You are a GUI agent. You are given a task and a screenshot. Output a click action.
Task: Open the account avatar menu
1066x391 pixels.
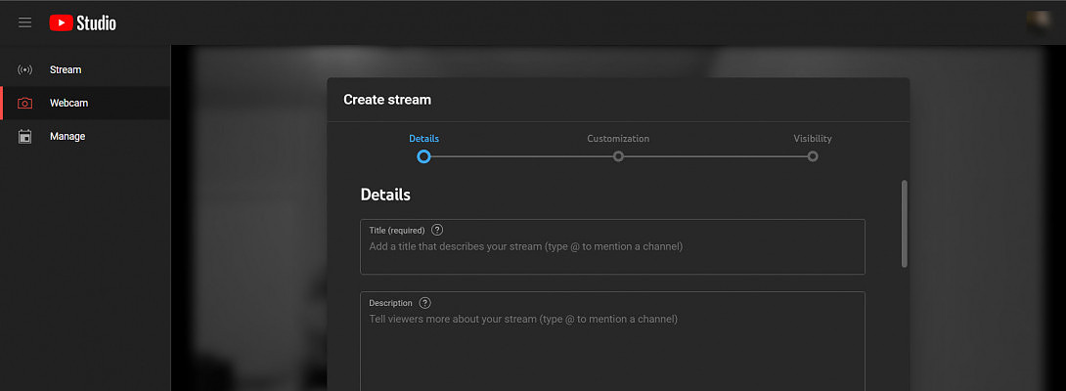point(1040,22)
